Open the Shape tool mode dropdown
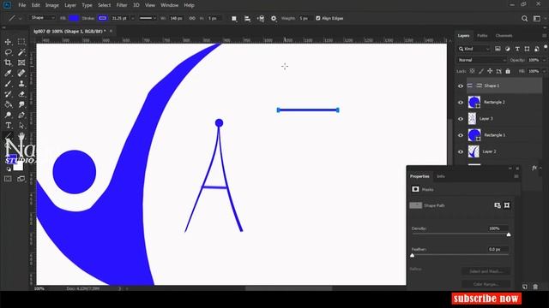This screenshot has height=308, width=549. [42, 18]
